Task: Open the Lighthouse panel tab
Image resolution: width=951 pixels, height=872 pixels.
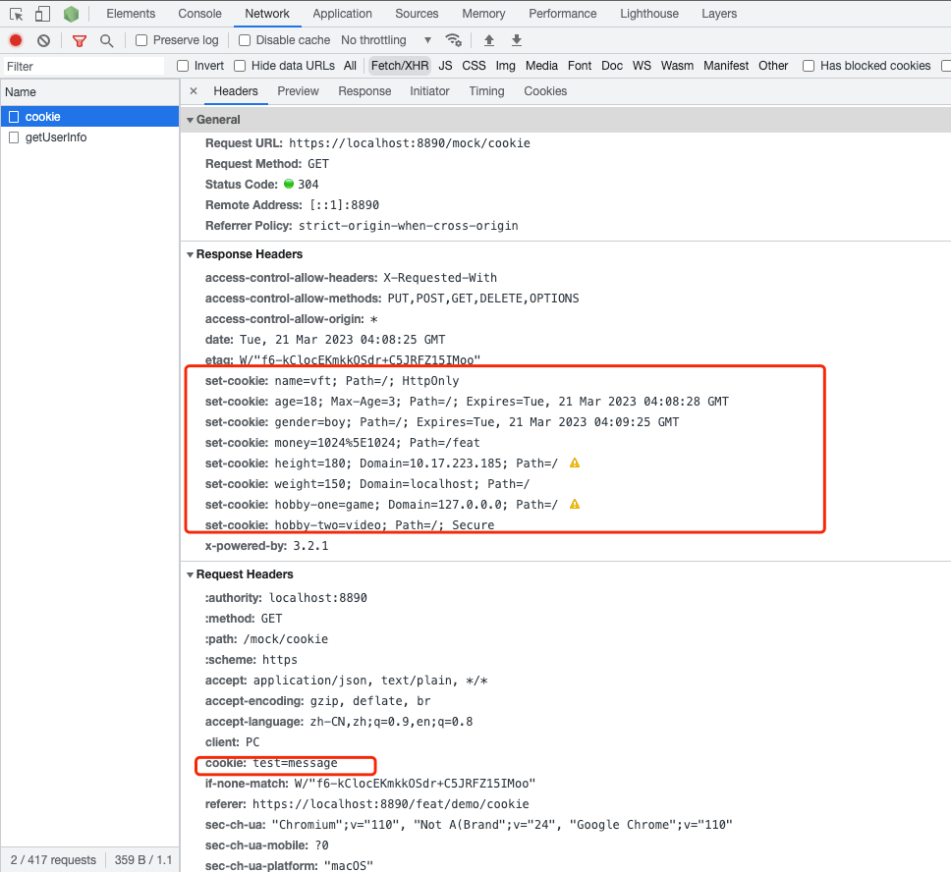Action: [649, 14]
